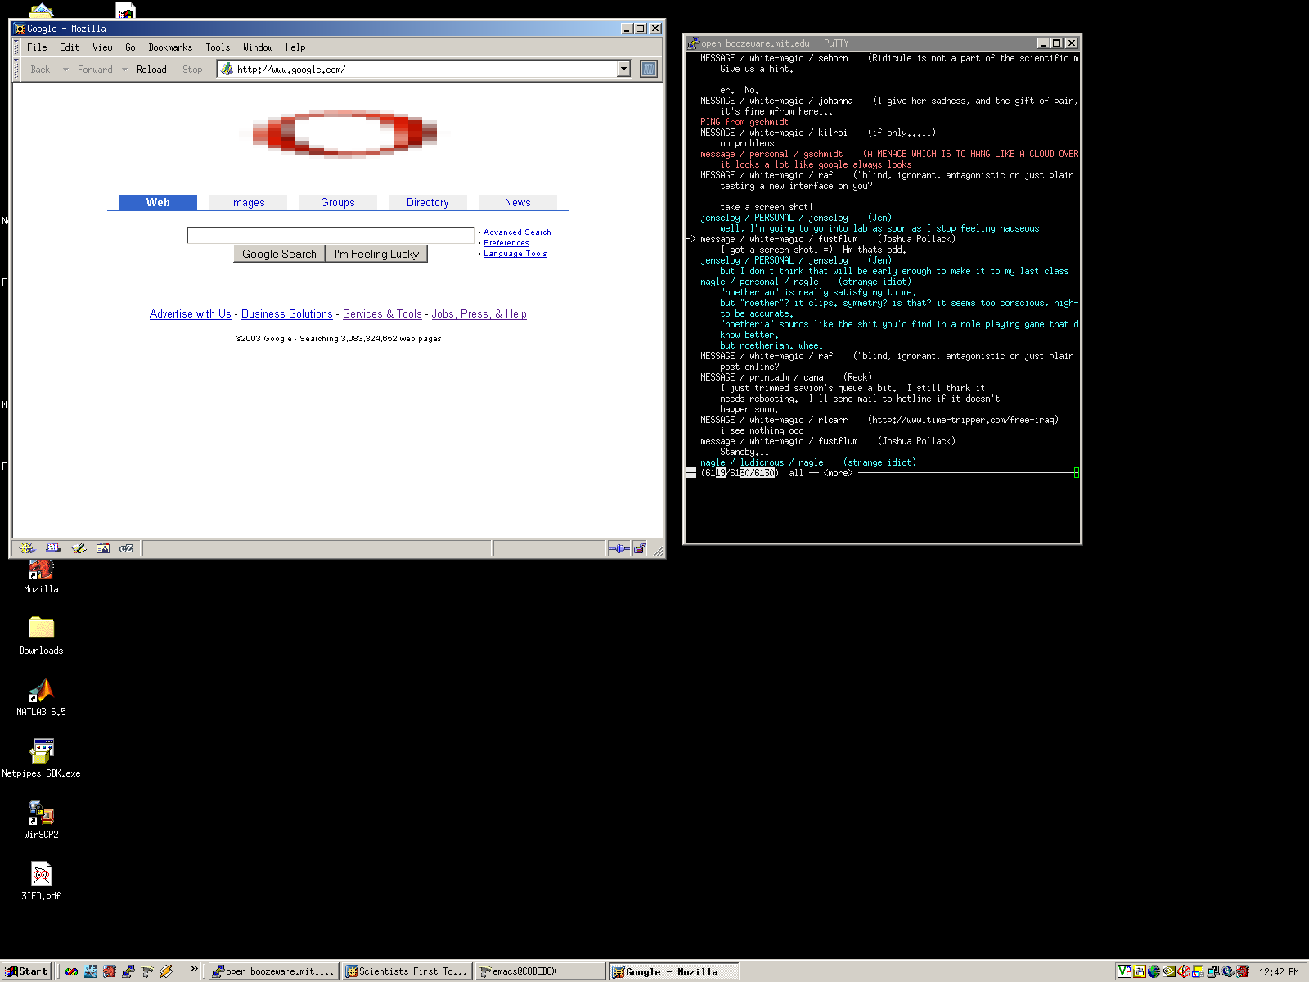The height and width of the screenshot is (982, 1309).
Task: Open Address Book icon in component bar
Action: [103, 548]
